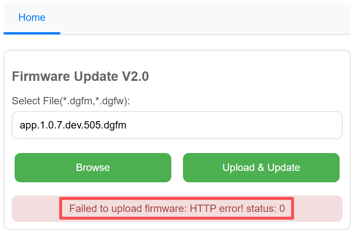The height and width of the screenshot is (235, 355).
Task: Click the "Select File" label text
Action: pos(35,101)
